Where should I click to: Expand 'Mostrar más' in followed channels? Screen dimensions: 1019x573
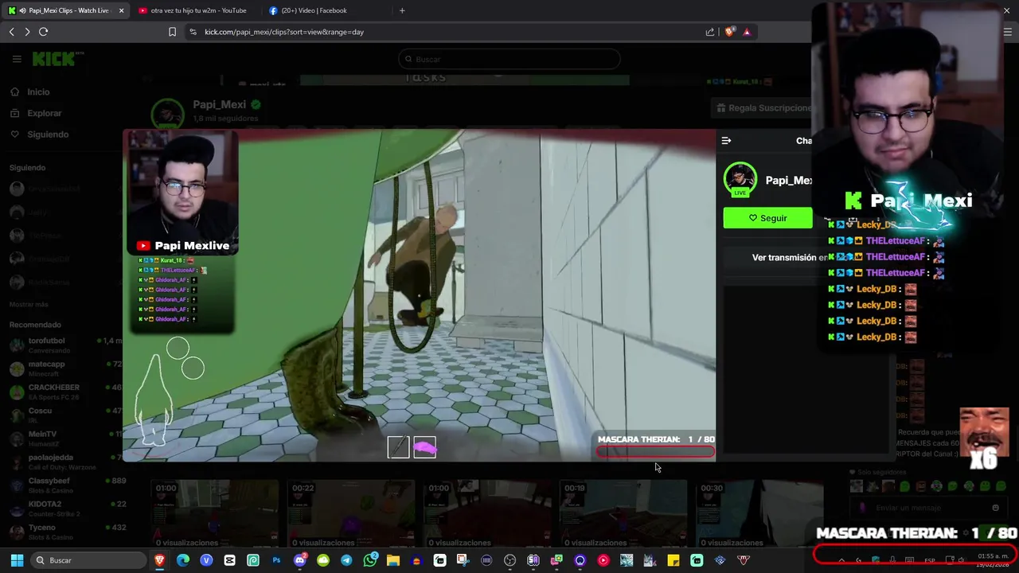(x=29, y=304)
